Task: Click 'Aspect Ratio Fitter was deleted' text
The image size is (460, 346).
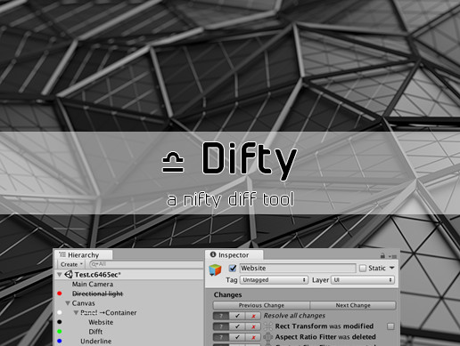Action: coord(325,337)
